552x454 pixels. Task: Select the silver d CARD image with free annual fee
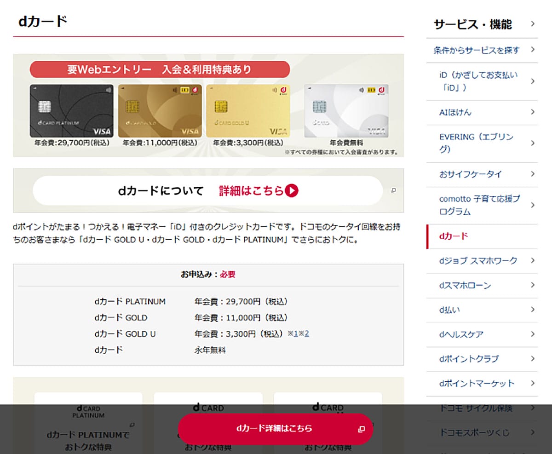346,111
